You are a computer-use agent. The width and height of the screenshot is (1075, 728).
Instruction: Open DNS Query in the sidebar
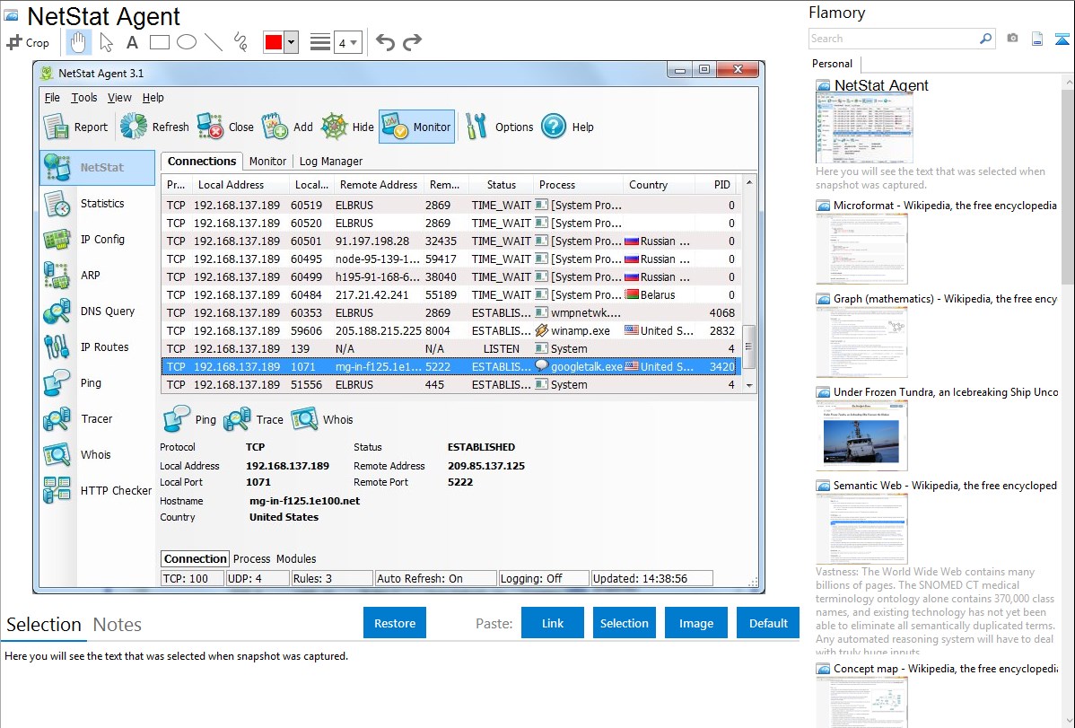point(97,311)
